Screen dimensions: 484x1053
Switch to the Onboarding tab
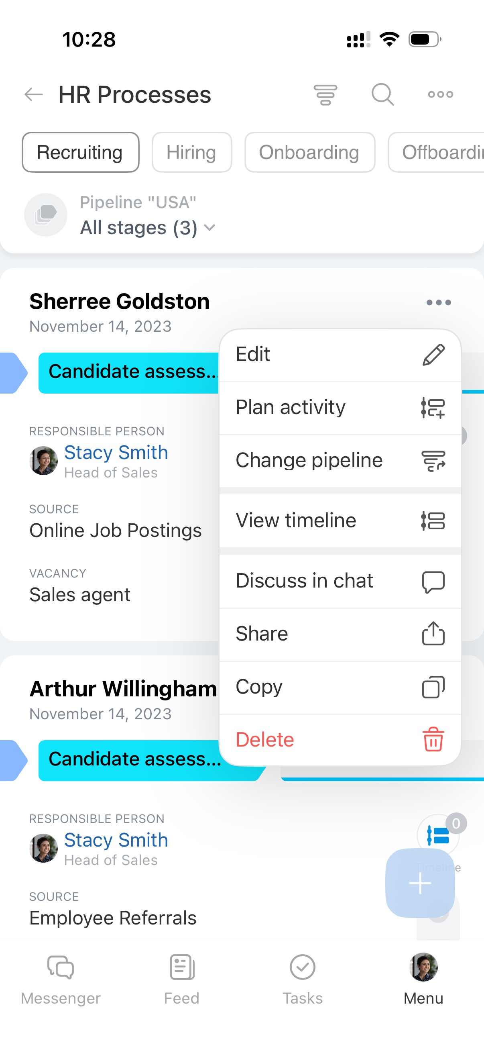pos(309,153)
